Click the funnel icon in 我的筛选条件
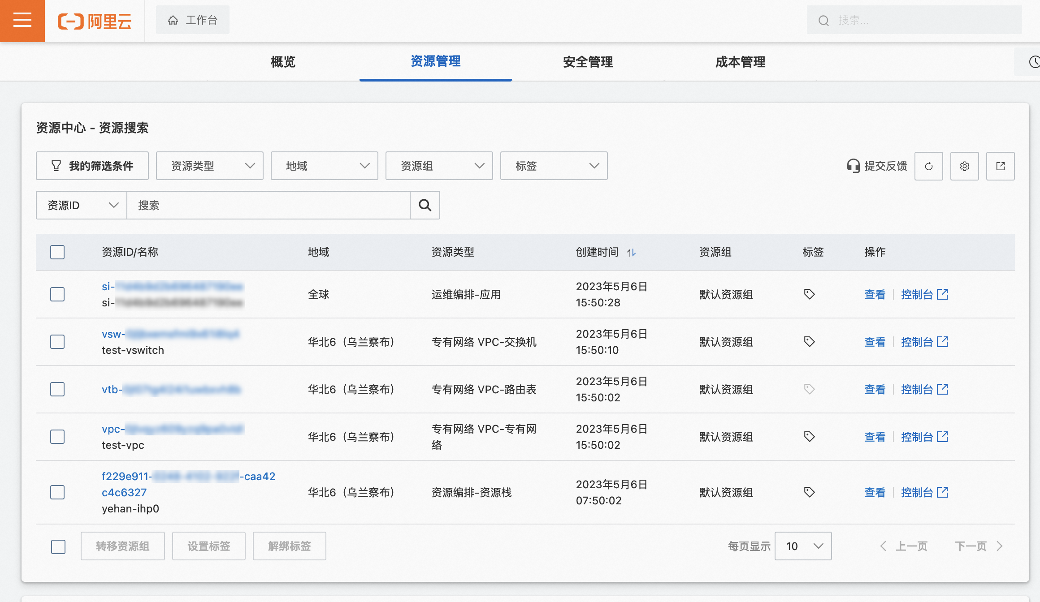The width and height of the screenshot is (1040, 602). click(56, 166)
